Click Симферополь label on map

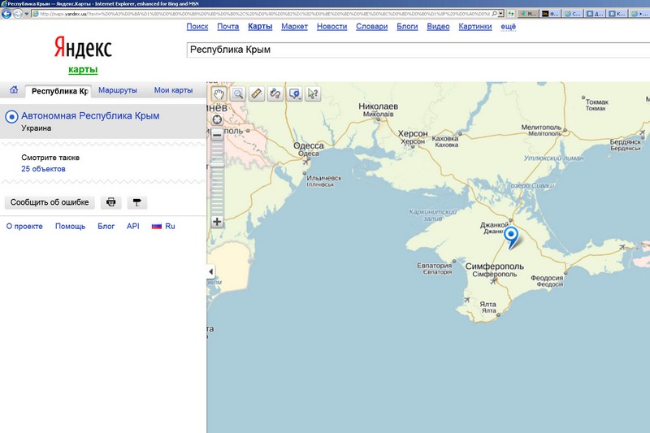tap(495, 266)
